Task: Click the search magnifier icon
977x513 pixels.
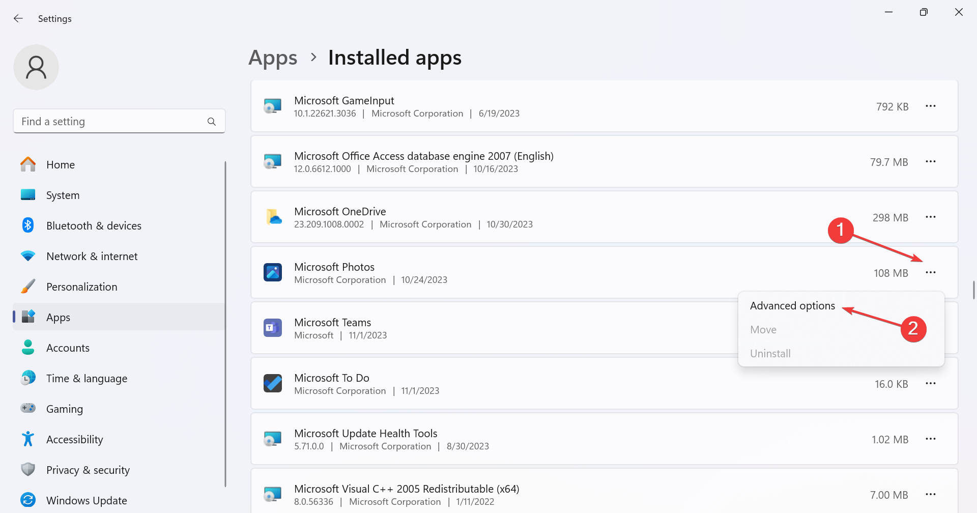Action: point(212,122)
